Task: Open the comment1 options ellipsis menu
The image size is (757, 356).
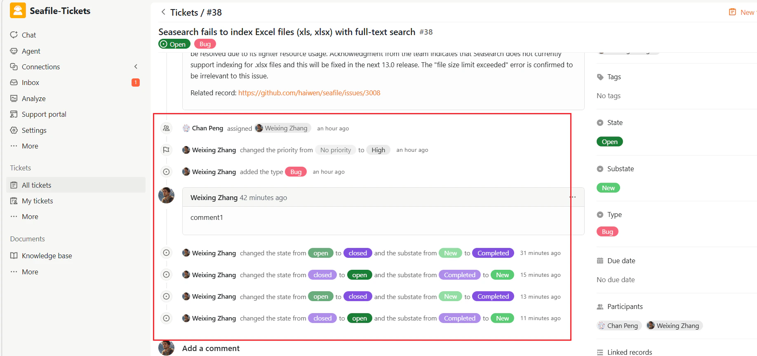Action: point(573,197)
